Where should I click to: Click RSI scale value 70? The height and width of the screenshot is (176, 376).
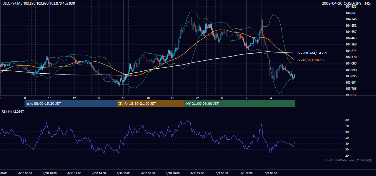[x=347, y=126]
